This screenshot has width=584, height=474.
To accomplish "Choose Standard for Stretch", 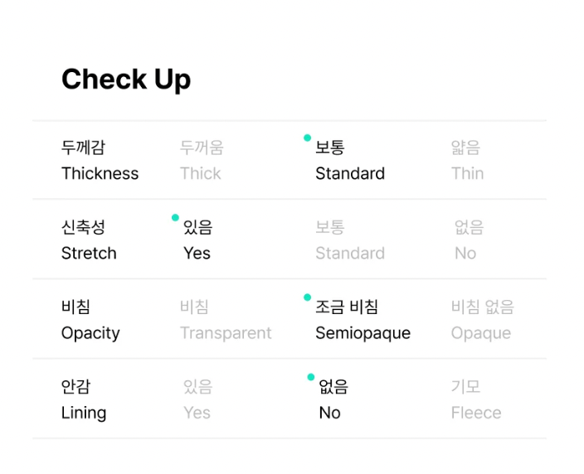I will tap(349, 240).
